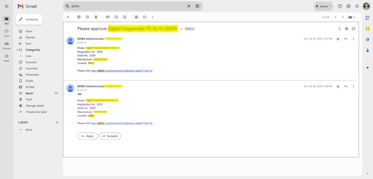The height and width of the screenshot is (179, 373).
Task: Open the Google account avatar
Action: point(366,6)
